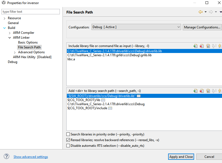Click Add icon for library search path
222x163 pixels.
pos(195,91)
